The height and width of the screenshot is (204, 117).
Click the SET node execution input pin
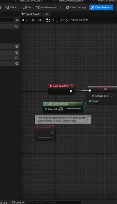click(90, 91)
